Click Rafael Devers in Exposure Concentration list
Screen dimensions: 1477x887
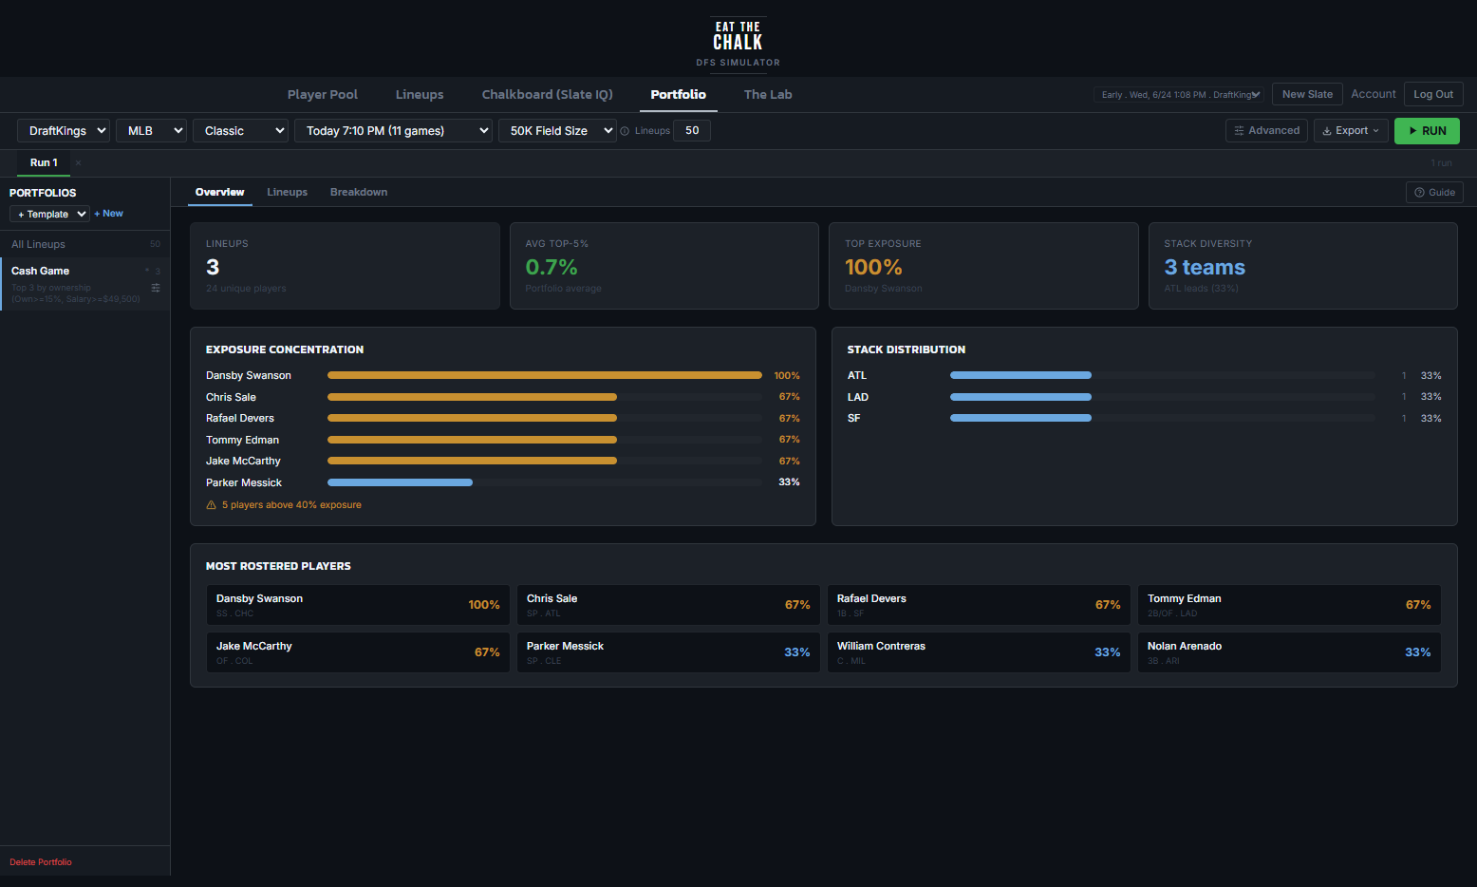[240, 418]
